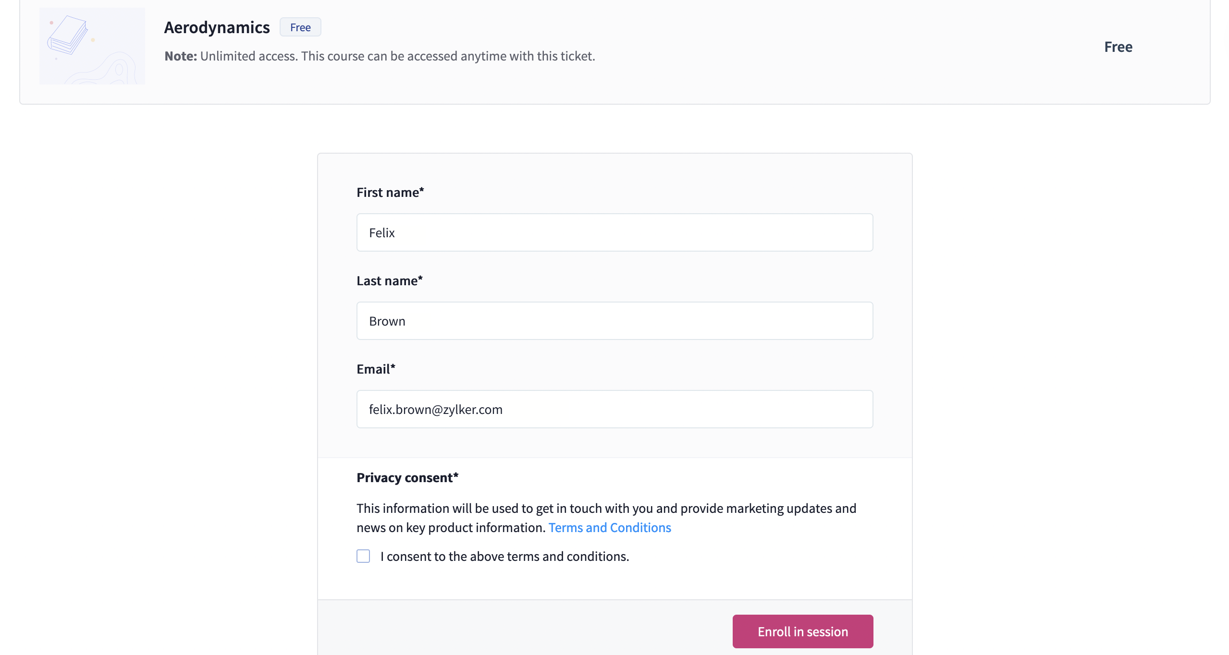1229x655 pixels.
Task: Focus the Last name field containing Brown
Action: point(614,321)
